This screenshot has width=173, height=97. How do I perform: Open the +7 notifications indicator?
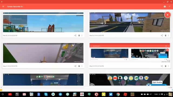point(151,94)
